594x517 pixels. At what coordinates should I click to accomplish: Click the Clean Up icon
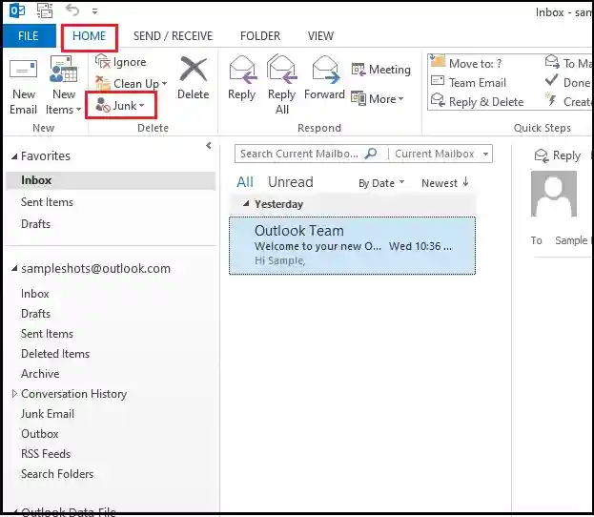point(102,83)
